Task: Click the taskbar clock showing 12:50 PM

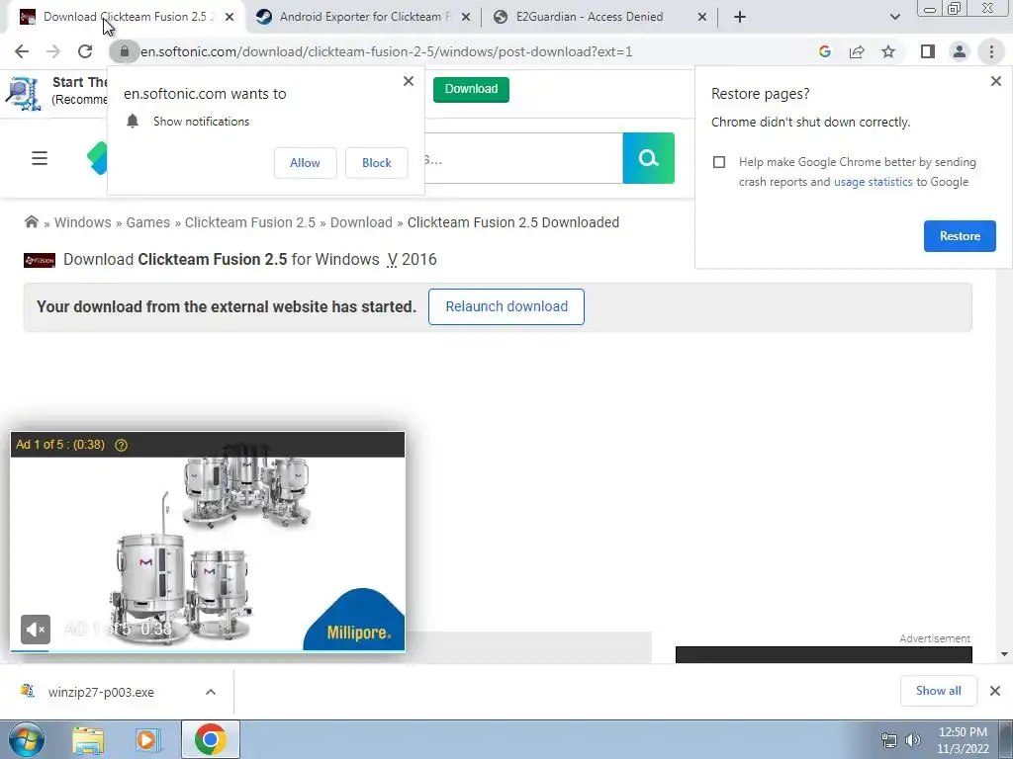Action: pos(963,740)
